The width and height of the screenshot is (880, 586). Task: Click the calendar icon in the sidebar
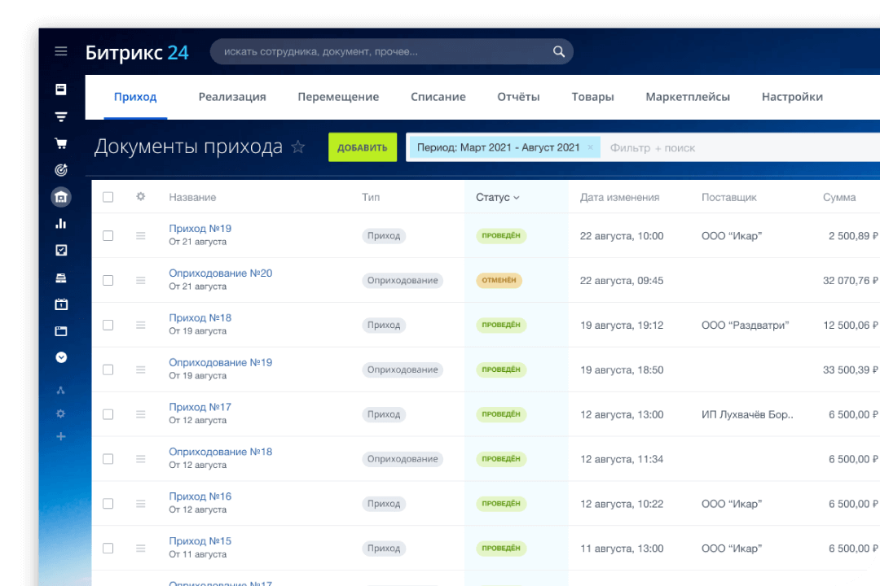tap(61, 304)
